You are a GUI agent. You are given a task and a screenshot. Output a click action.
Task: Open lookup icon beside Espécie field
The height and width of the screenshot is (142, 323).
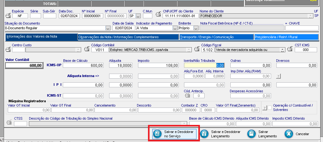point(8,16)
